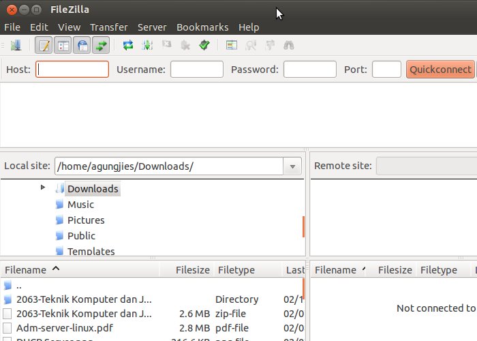The width and height of the screenshot is (477, 341).
Task: Focus the Host input field
Action: tap(72, 69)
